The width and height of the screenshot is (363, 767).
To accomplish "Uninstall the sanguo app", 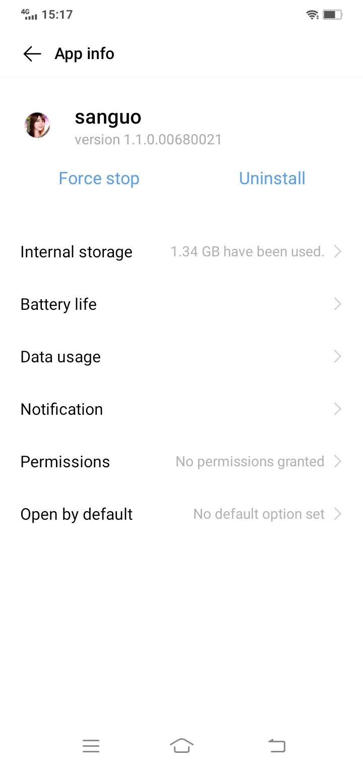I will pyautogui.click(x=272, y=179).
